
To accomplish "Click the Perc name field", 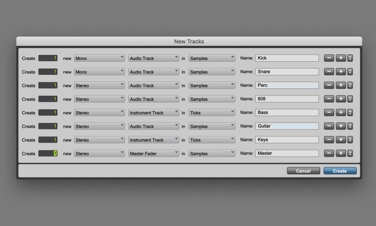I will coord(287,85).
